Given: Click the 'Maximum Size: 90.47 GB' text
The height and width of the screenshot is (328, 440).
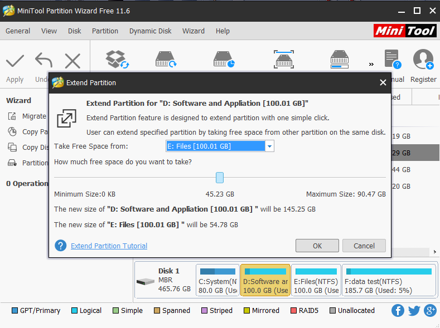Looking at the screenshot, I should (346, 194).
